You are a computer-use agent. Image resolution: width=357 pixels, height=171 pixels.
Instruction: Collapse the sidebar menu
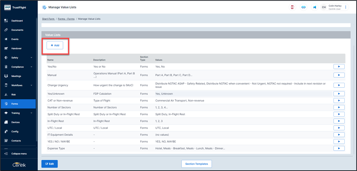[x=19, y=154]
